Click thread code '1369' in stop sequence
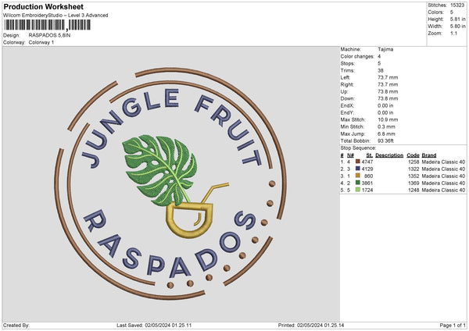Viewport: 469px width, 331px height. tap(414, 183)
